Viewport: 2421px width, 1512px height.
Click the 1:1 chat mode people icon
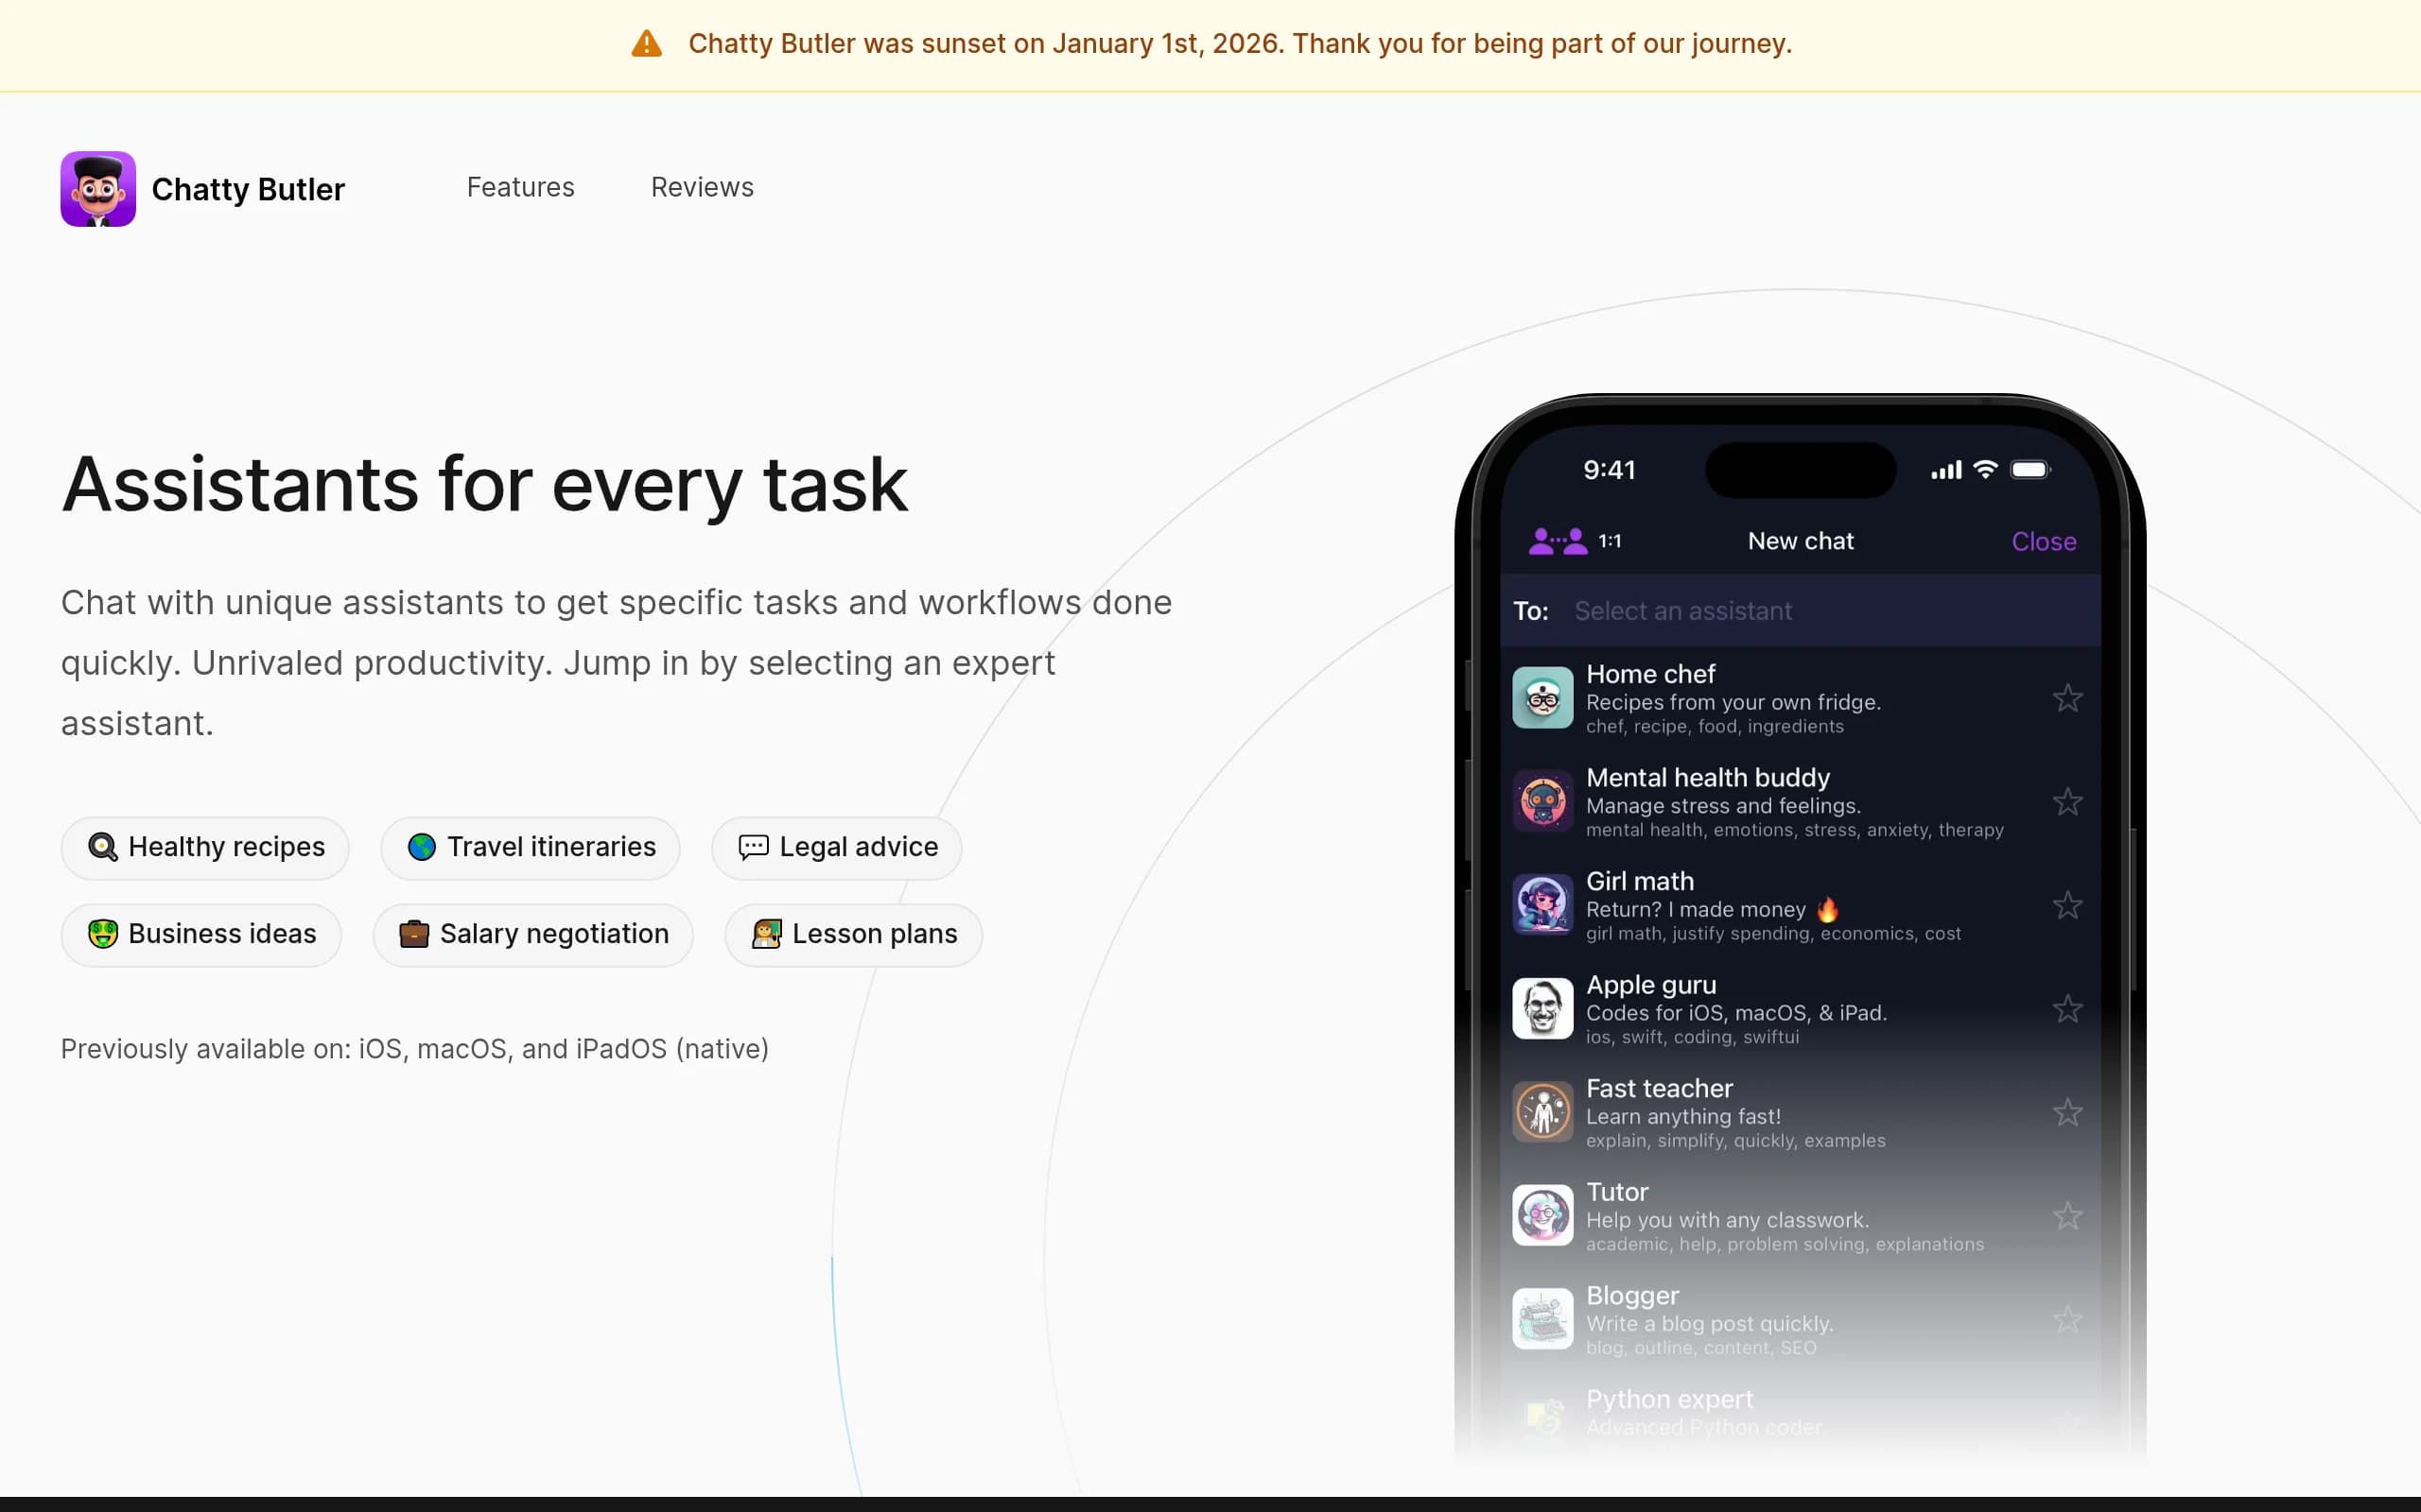1558,541
